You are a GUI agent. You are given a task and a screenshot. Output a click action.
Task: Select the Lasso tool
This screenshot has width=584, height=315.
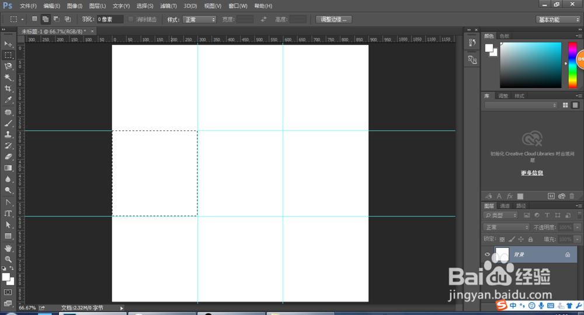pos(8,67)
